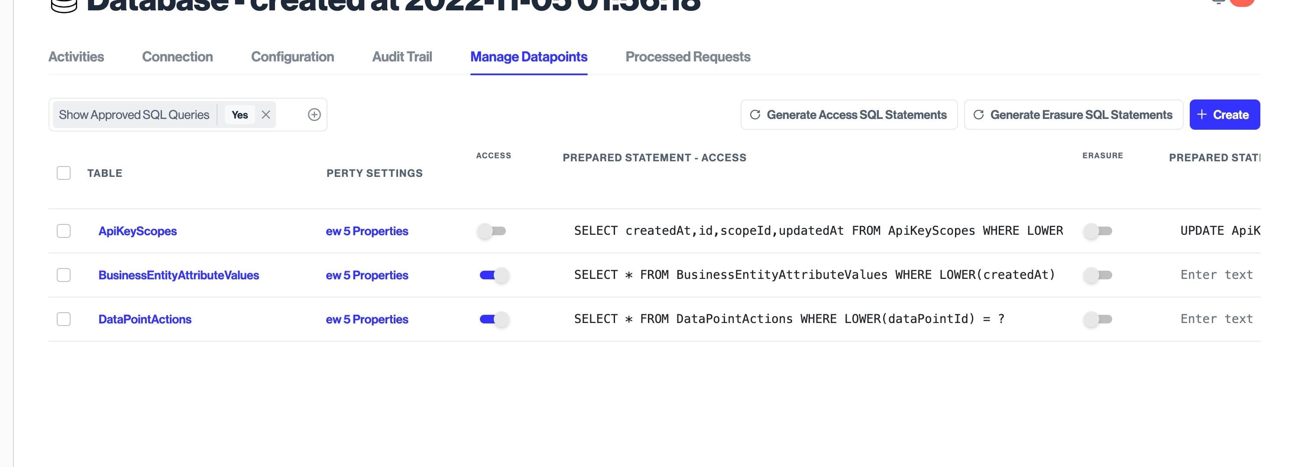Disable access toggle for DataPointActions
This screenshot has height=467, width=1295.
click(494, 320)
